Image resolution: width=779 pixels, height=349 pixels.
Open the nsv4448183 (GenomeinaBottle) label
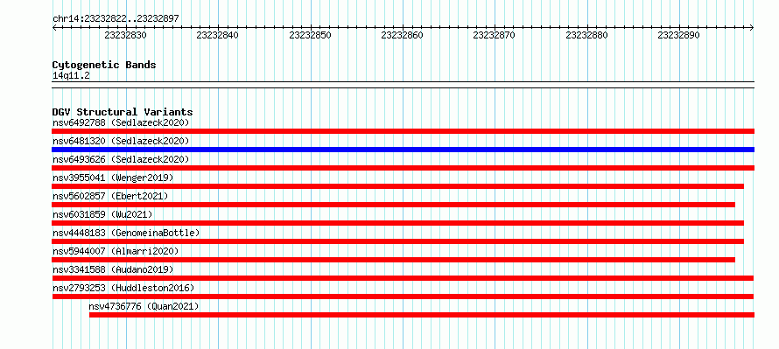click(x=126, y=233)
